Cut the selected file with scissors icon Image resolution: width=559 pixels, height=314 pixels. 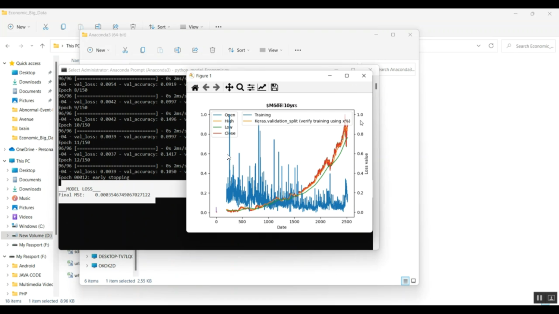[x=125, y=50]
